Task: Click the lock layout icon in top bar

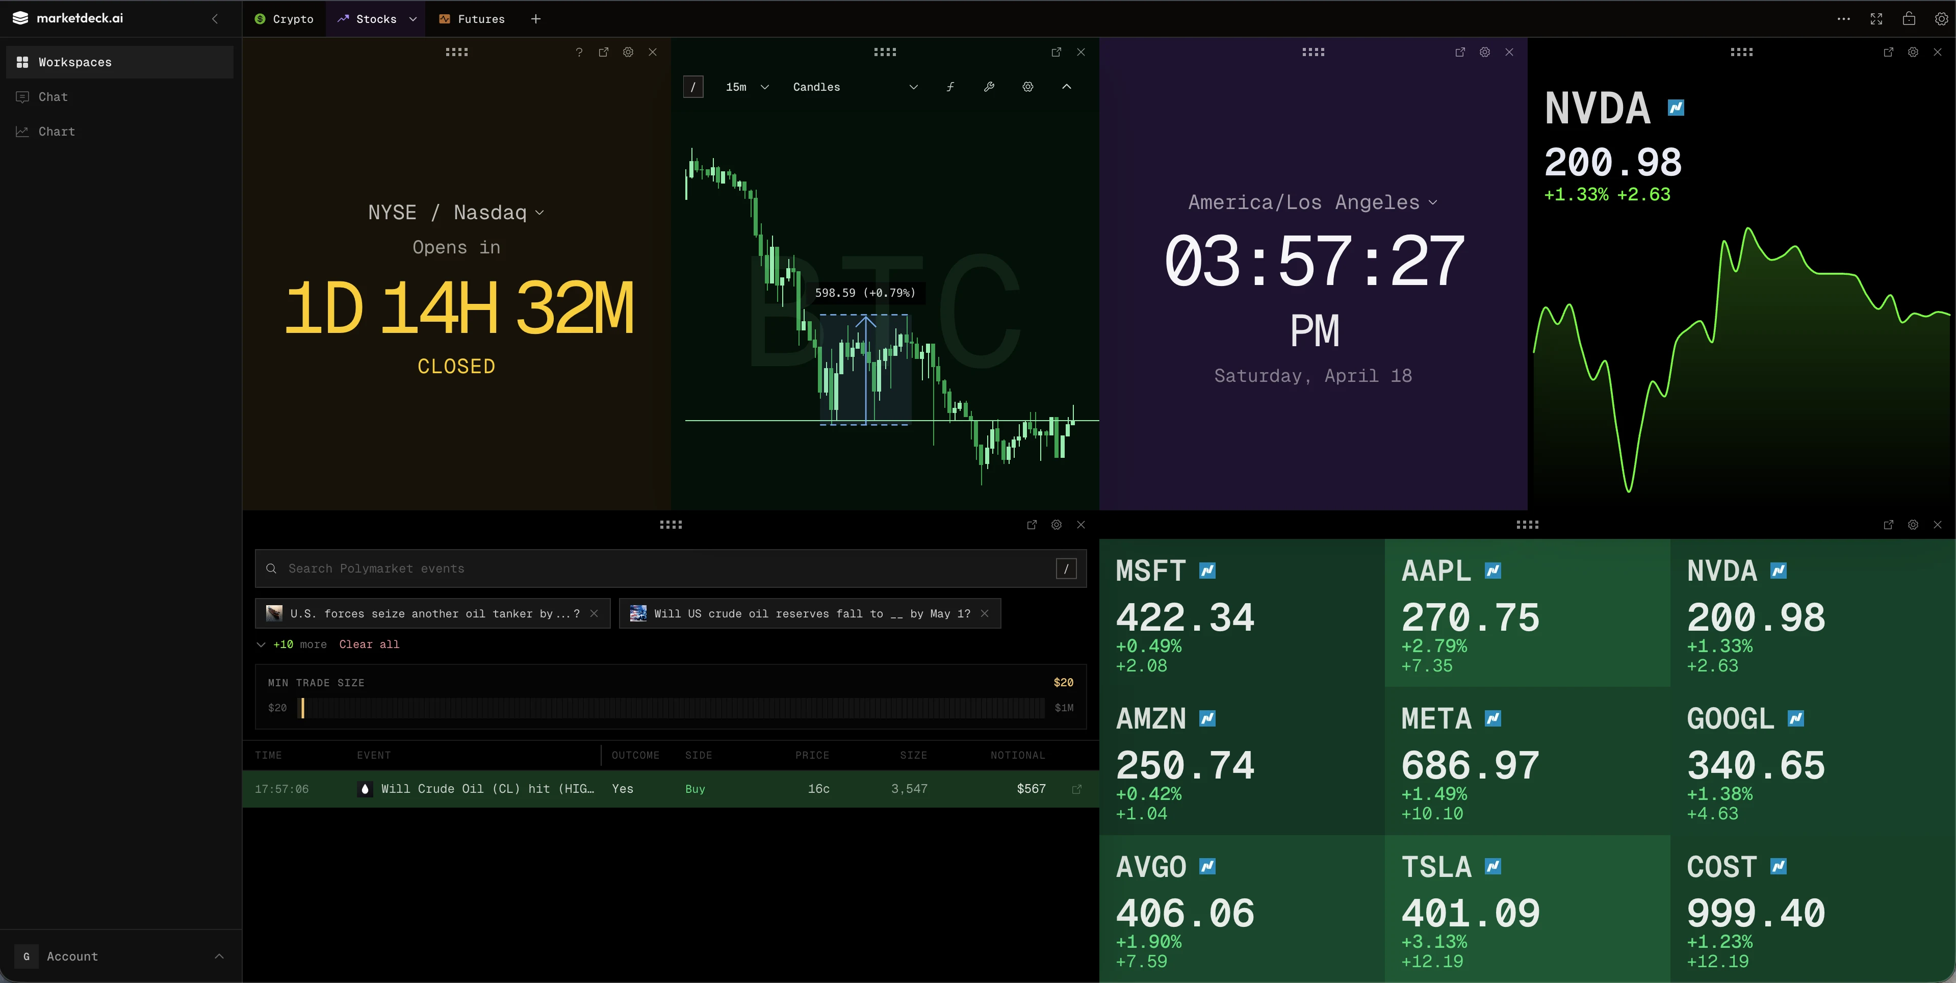Action: [1909, 19]
